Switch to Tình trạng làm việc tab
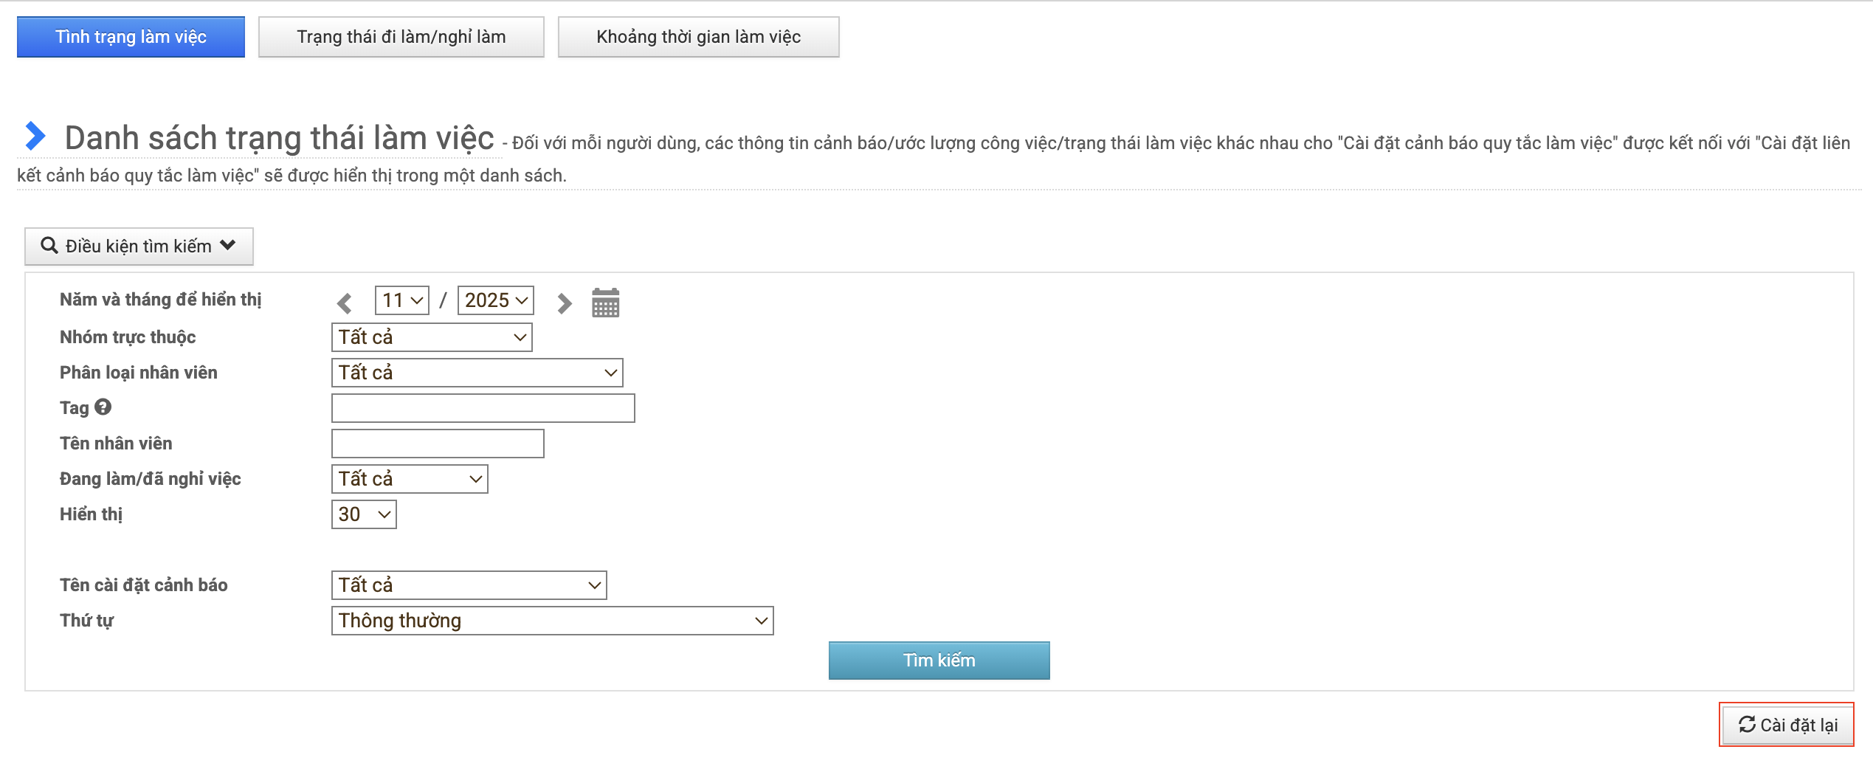Image resolution: width=1873 pixels, height=769 pixels. coord(131,37)
